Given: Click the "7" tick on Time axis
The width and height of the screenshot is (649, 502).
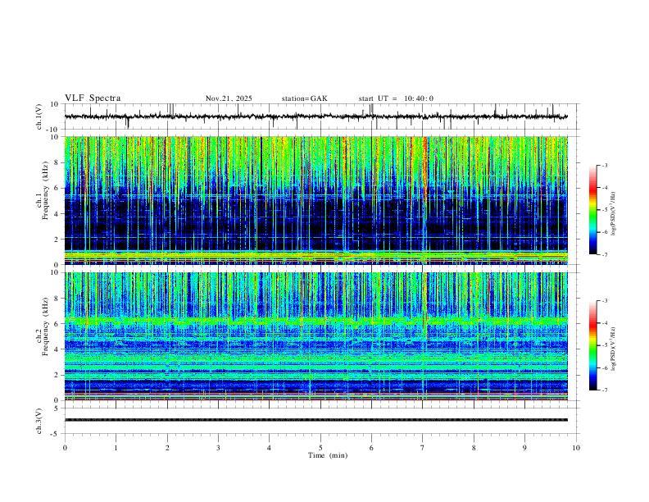Looking at the screenshot, I should (423, 448).
